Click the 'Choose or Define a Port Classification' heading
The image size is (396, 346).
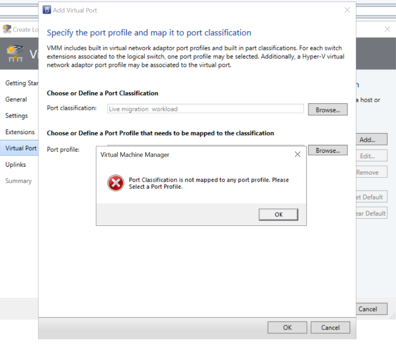[103, 93]
